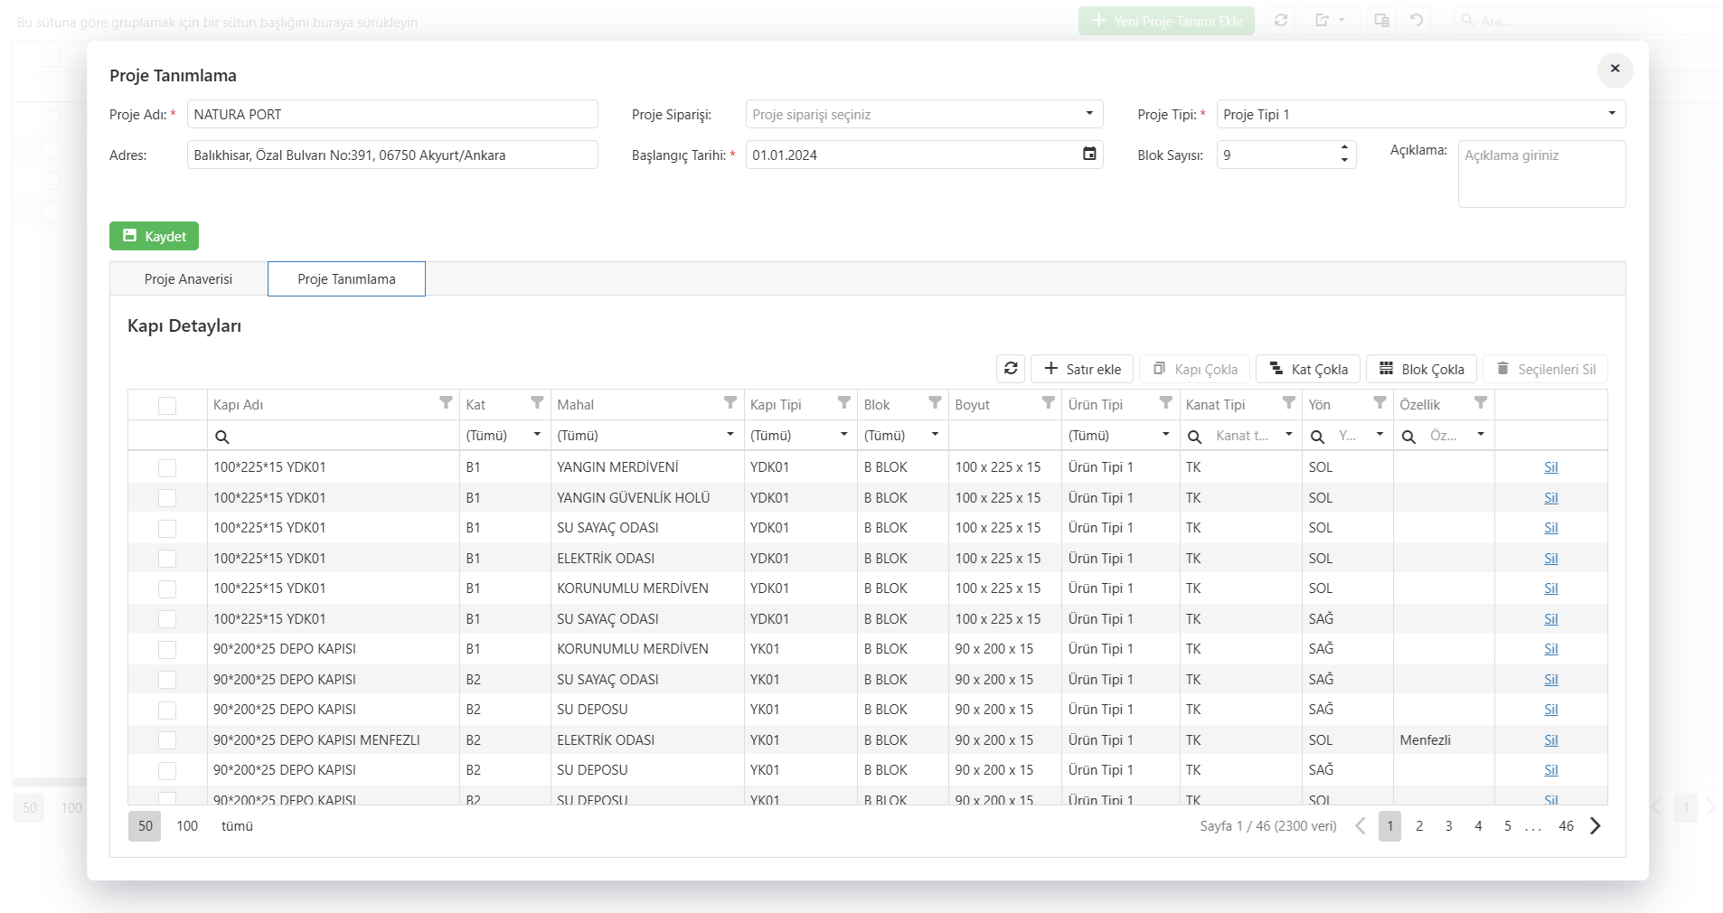This screenshot has width=1723, height=913.
Task: Open Ürün Tipi filter (Tümü) dropdown
Action: click(x=1166, y=435)
